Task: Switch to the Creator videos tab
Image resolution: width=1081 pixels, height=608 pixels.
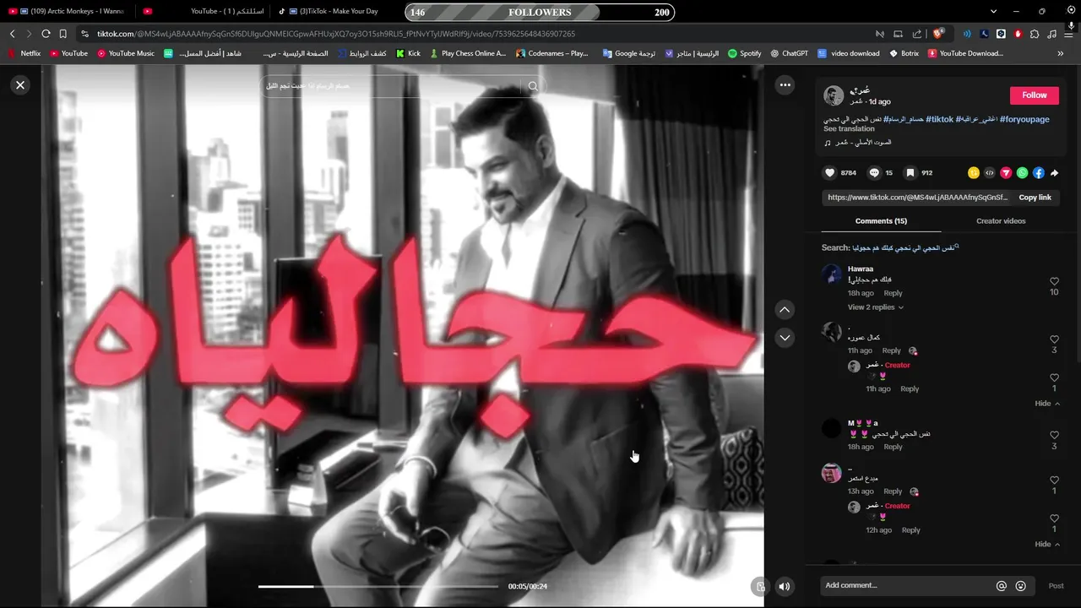Action: (1001, 221)
